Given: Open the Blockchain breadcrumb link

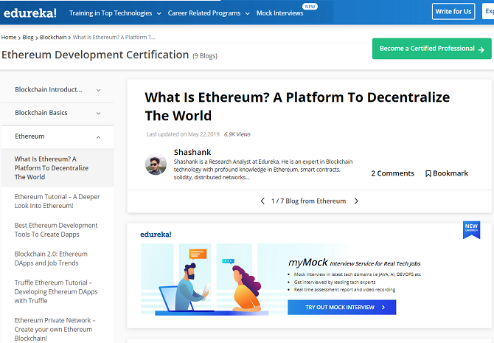Looking at the screenshot, I should click(x=53, y=37).
